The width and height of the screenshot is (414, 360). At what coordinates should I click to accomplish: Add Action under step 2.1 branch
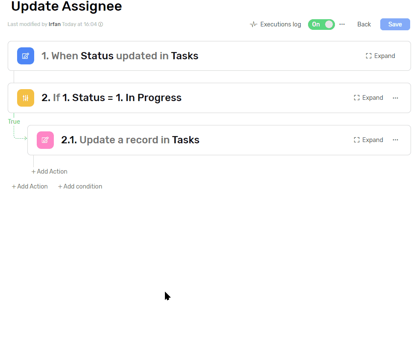(50, 171)
